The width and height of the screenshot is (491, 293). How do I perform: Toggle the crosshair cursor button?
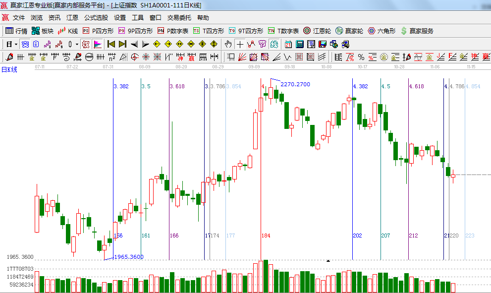(x=240, y=44)
